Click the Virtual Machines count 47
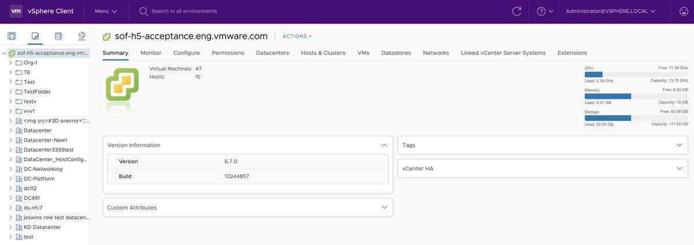694x245 pixels. pyautogui.click(x=198, y=69)
